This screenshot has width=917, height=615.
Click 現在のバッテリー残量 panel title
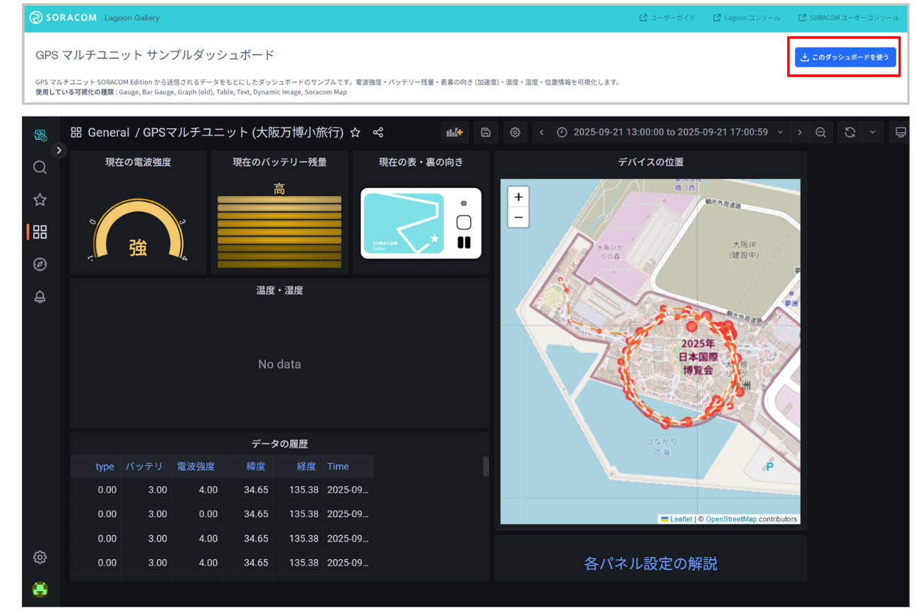pos(280,162)
